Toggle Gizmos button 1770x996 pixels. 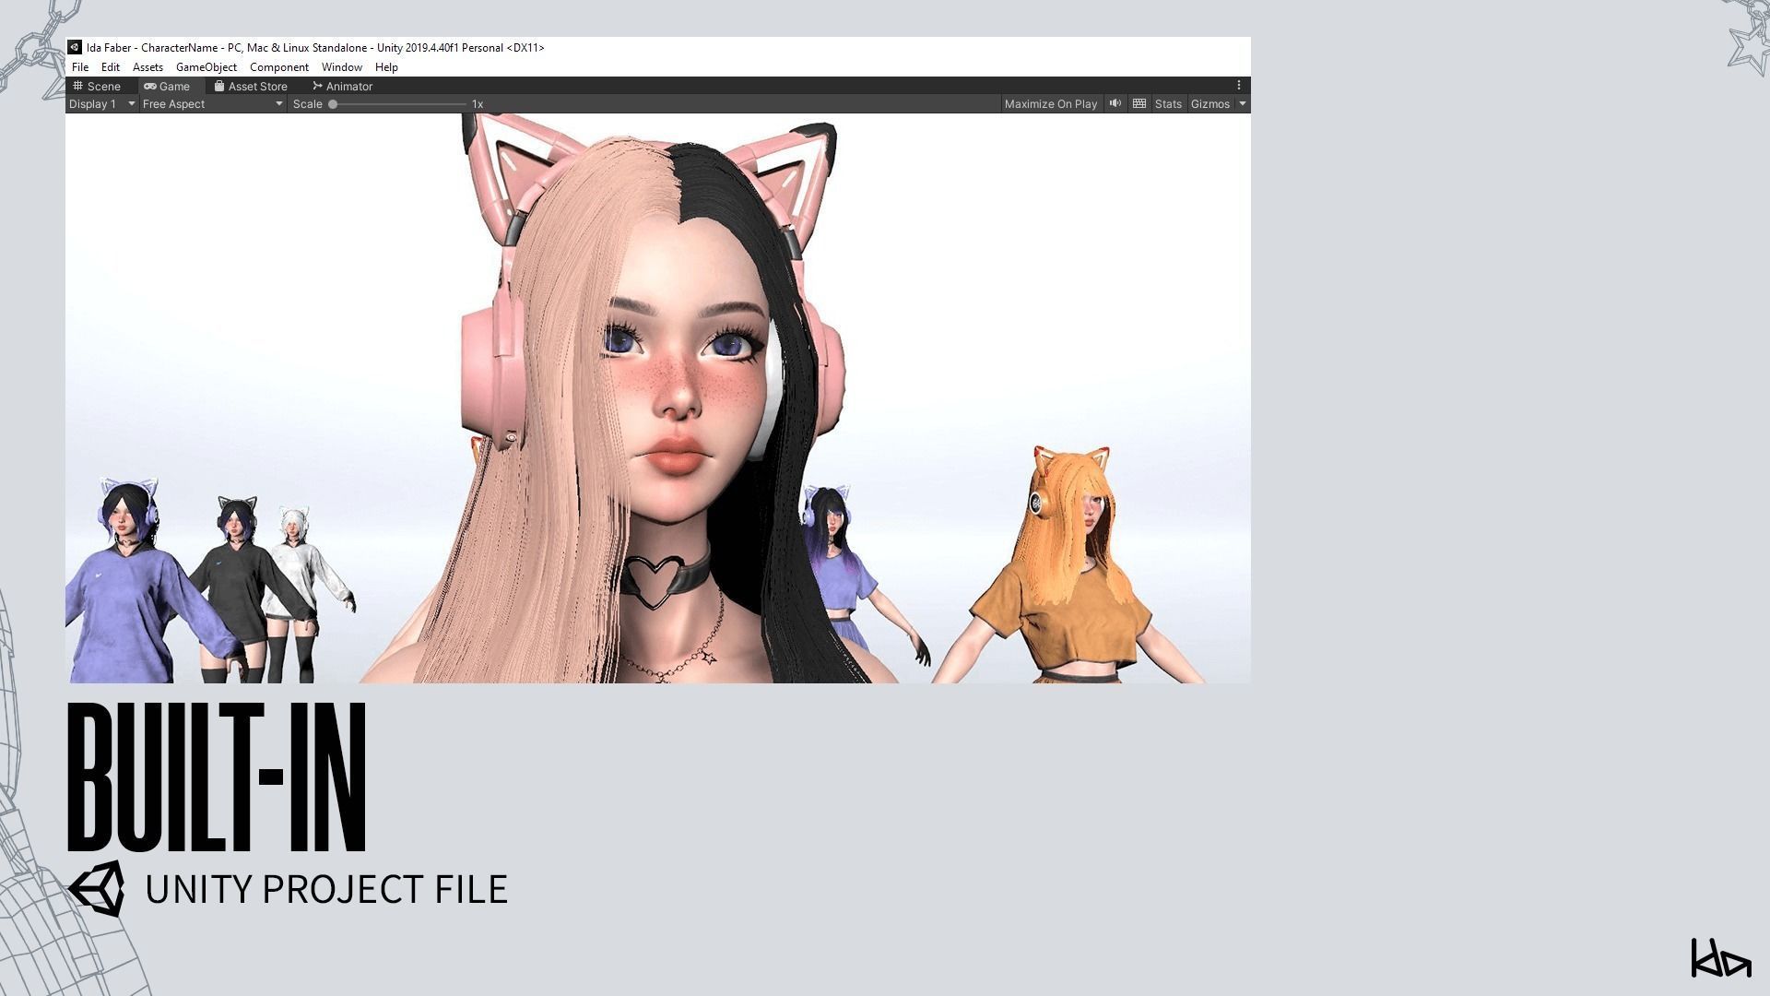(x=1210, y=104)
